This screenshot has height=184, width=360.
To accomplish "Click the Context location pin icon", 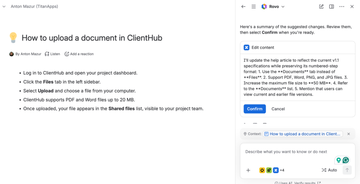I will tap(245, 134).
